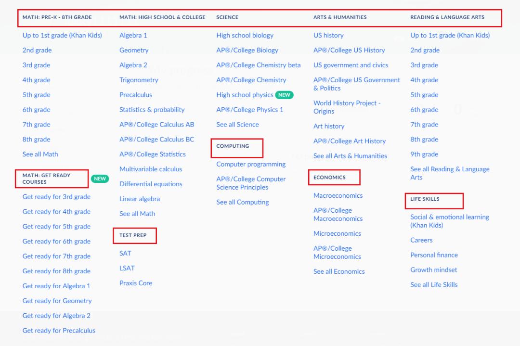520x346 pixels.
Task: Open the Arts & Humanities heading
Action: click(340, 17)
